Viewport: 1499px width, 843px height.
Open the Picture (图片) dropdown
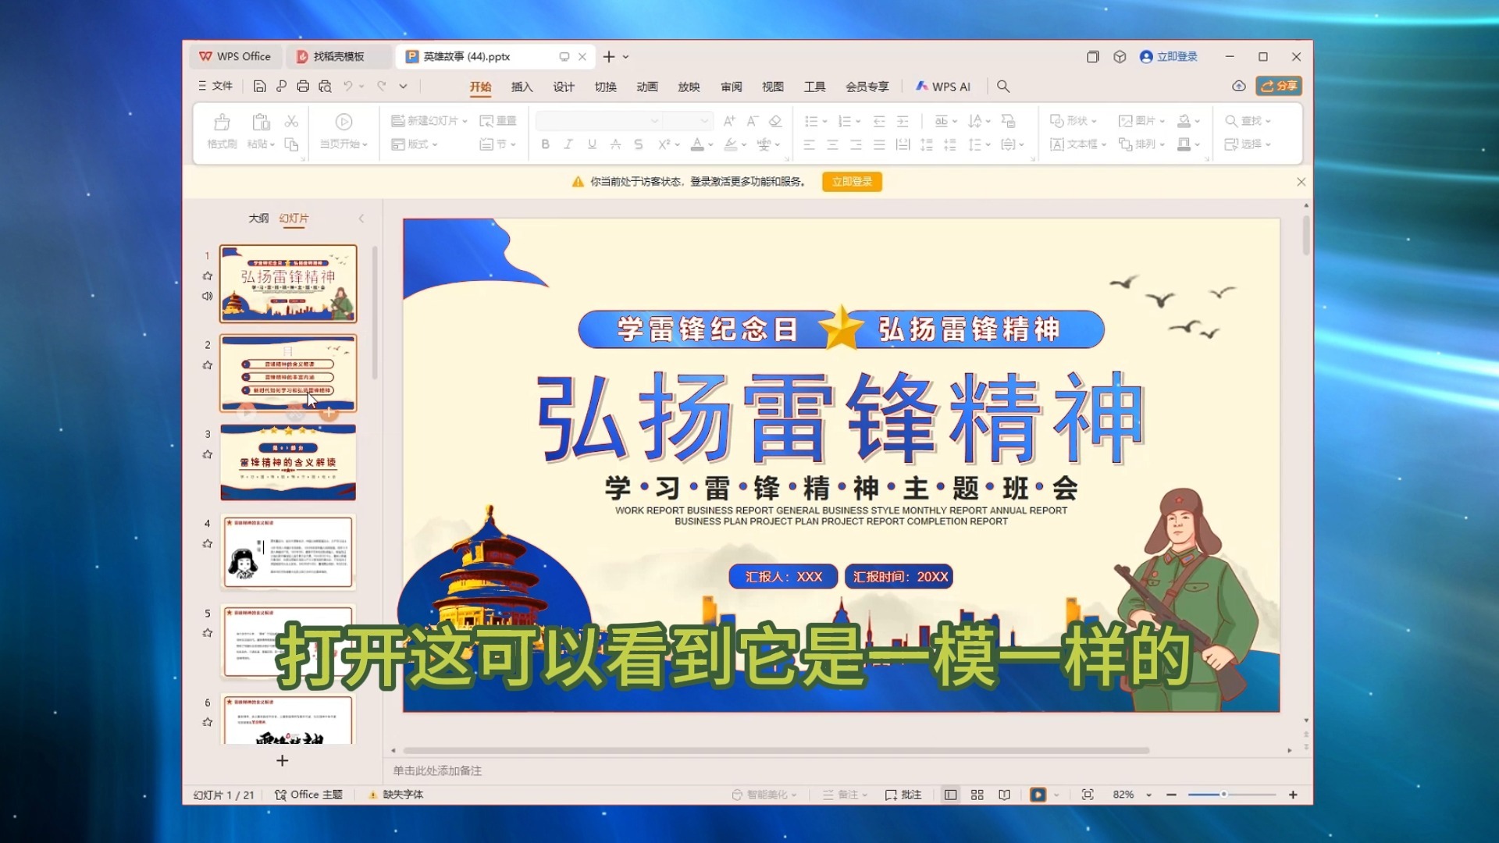coord(1141,121)
